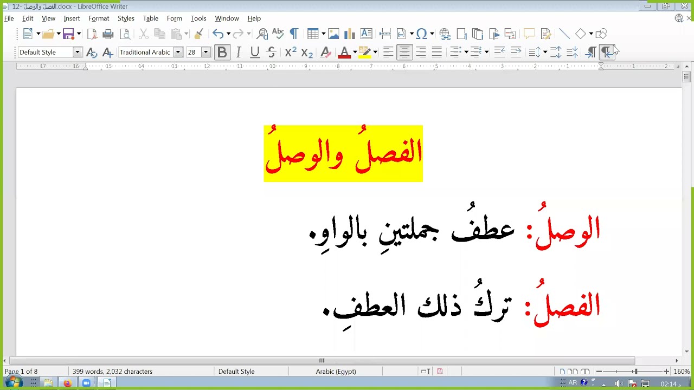Image resolution: width=694 pixels, height=390 pixels.
Task: Undo the last action
Action: [x=217, y=34]
